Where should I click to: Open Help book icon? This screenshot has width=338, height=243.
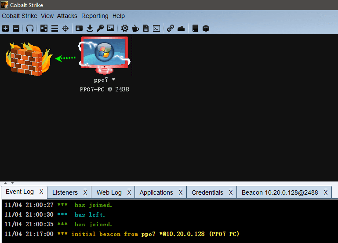click(195, 28)
